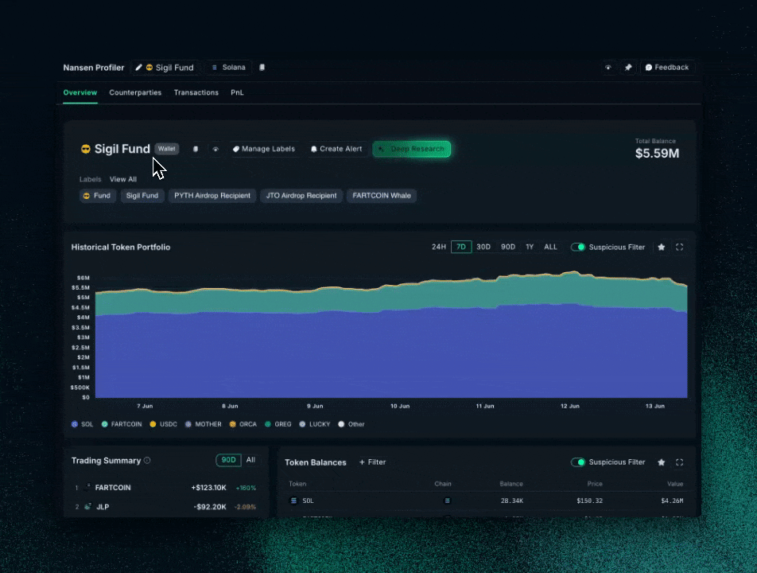Click the star icon in Token Balances
Viewport: 757px width, 573px height.
(x=662, y=462)
